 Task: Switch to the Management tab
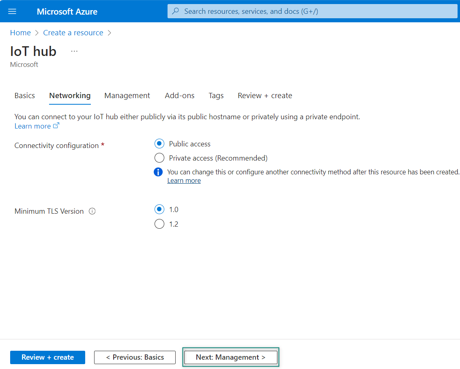point(127,96)
